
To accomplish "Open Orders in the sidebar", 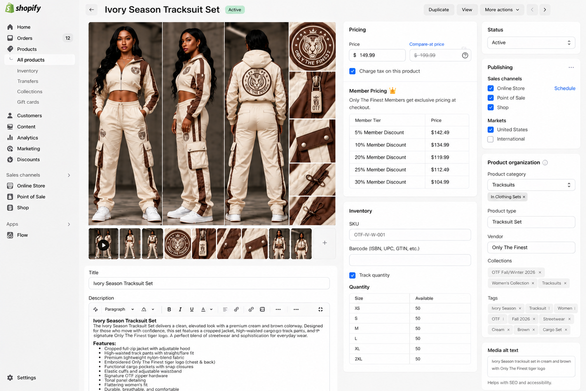I will point(24,38).
